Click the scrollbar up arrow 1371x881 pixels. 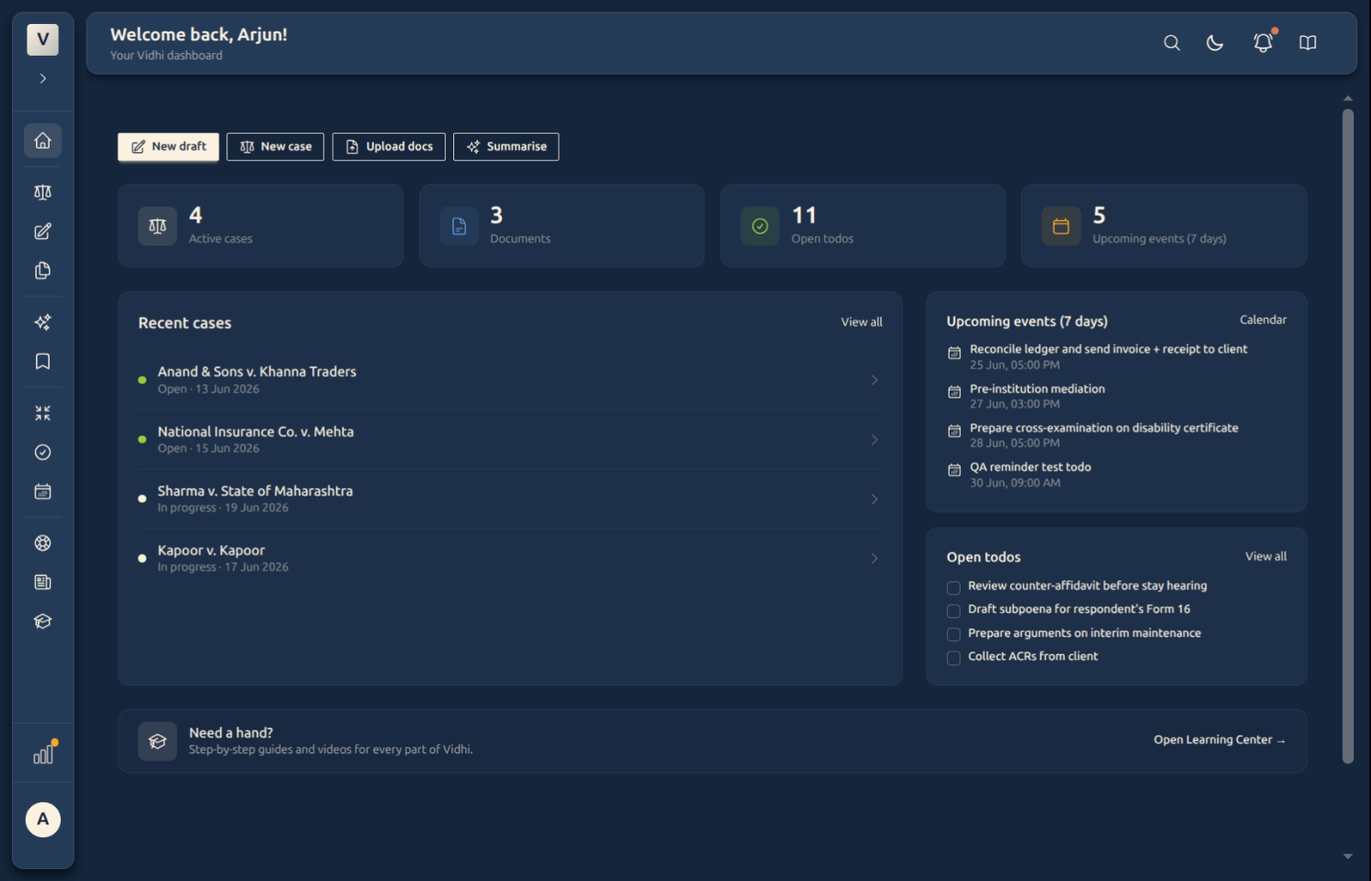[x=1348, y=99]
